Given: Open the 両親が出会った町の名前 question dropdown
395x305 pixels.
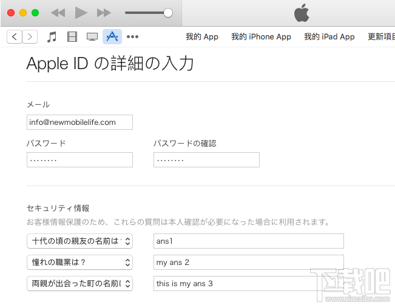Looking at the screenshot, I should [79, 284].
